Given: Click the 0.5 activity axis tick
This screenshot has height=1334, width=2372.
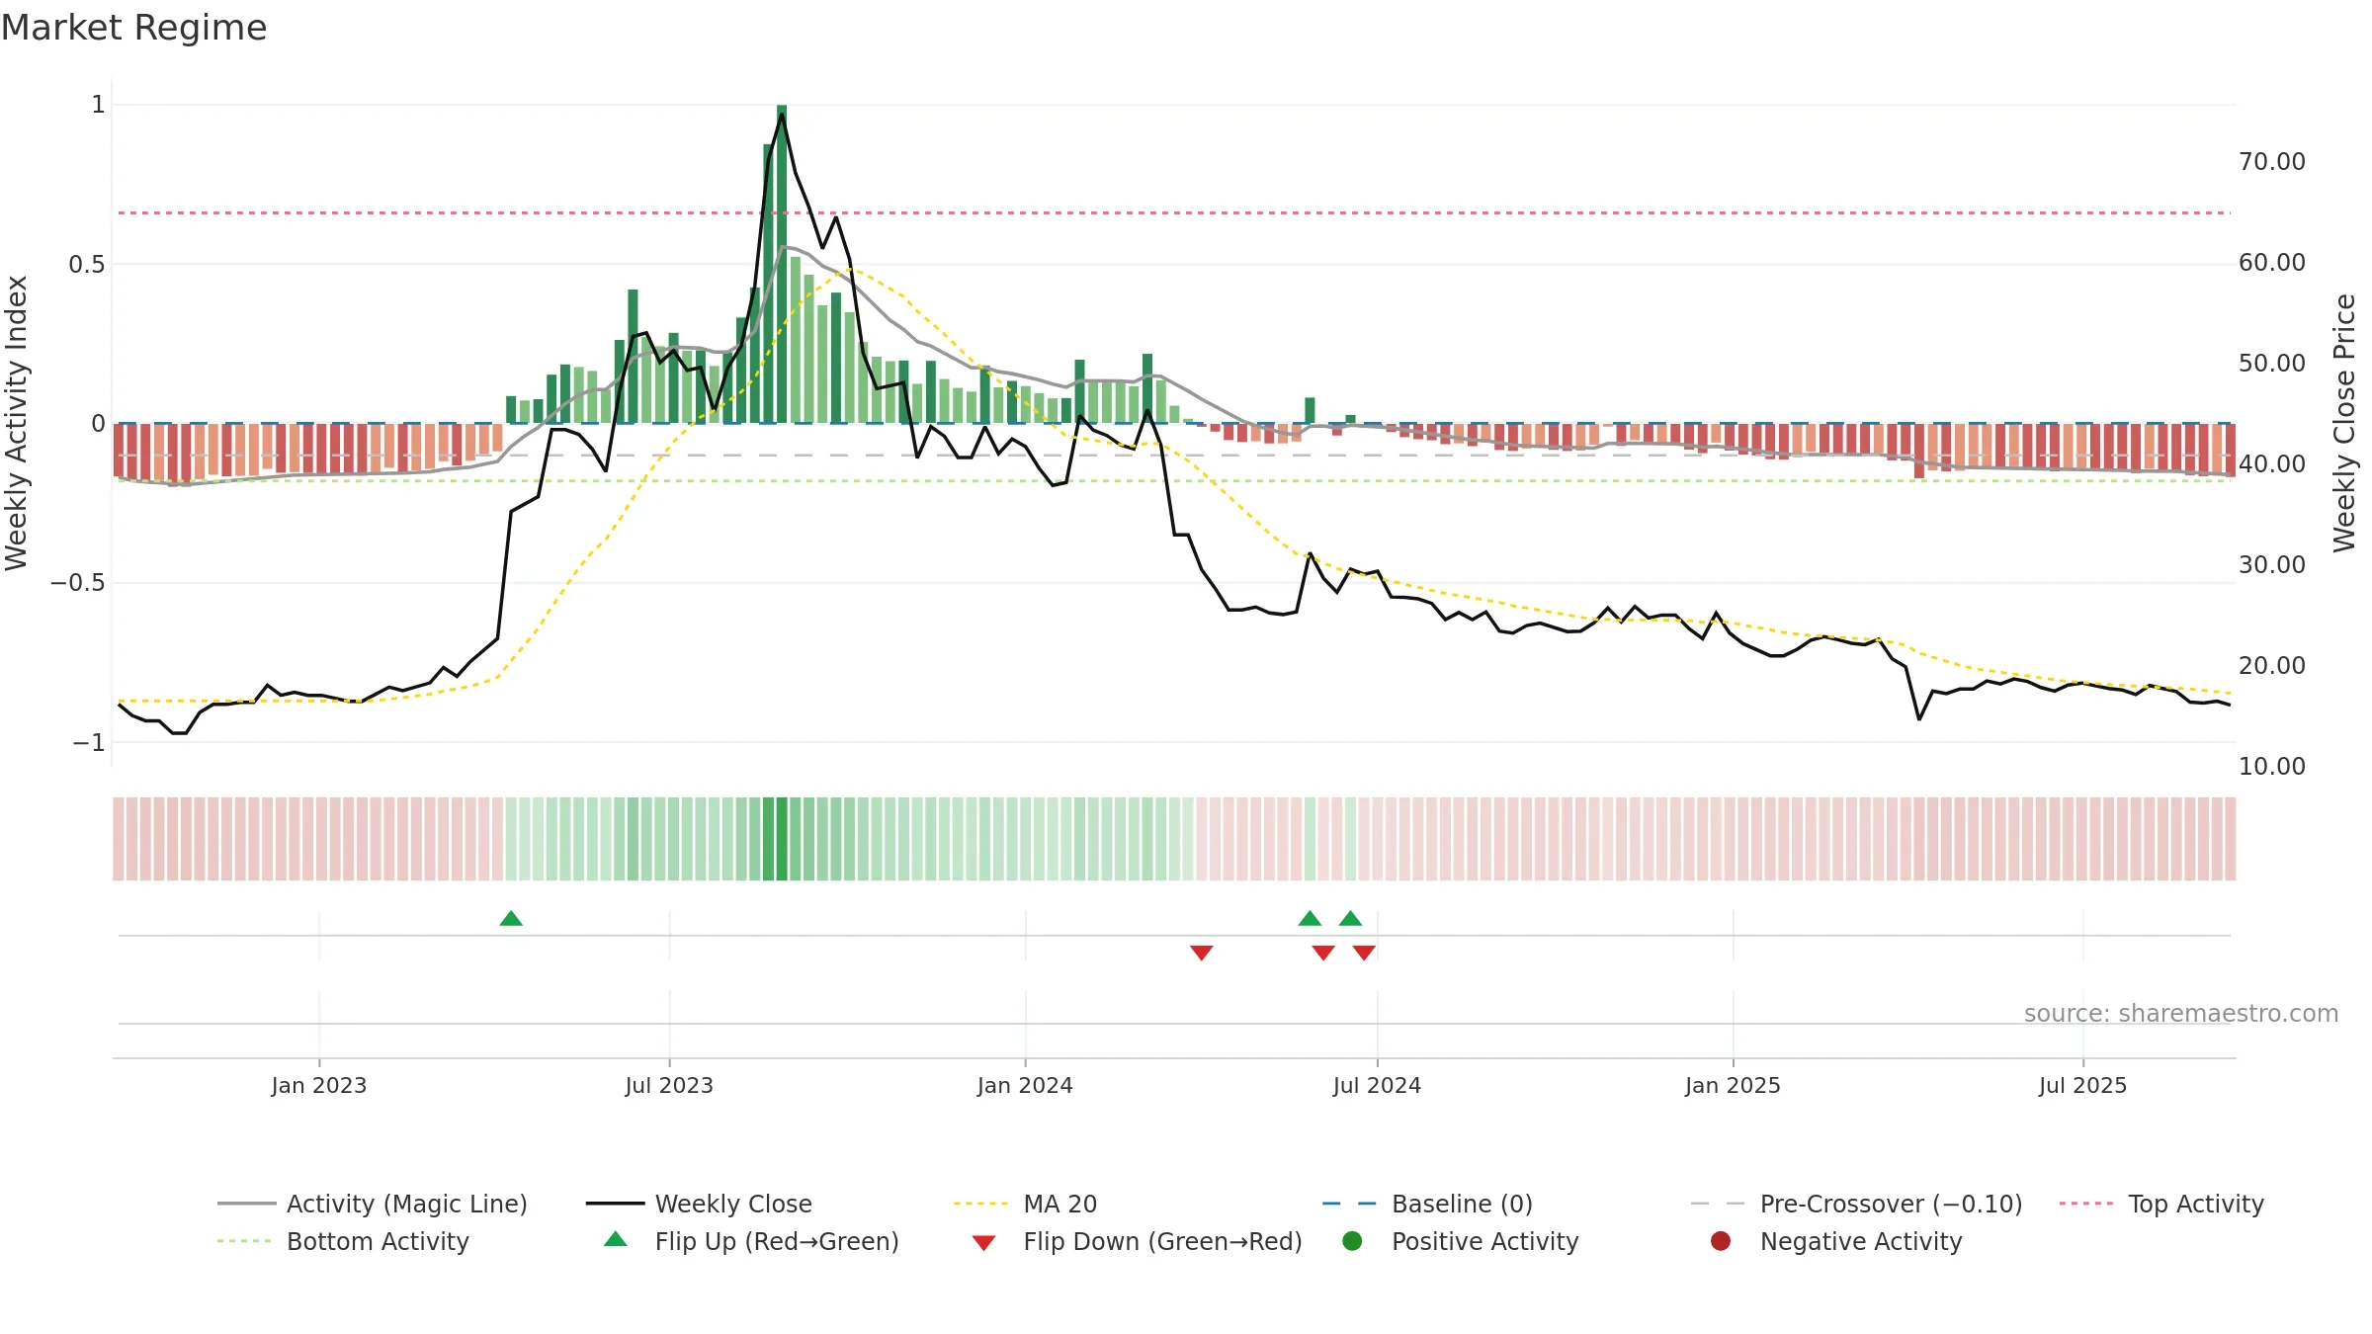Looking at the screenshot, I should [x=87, y=265].
